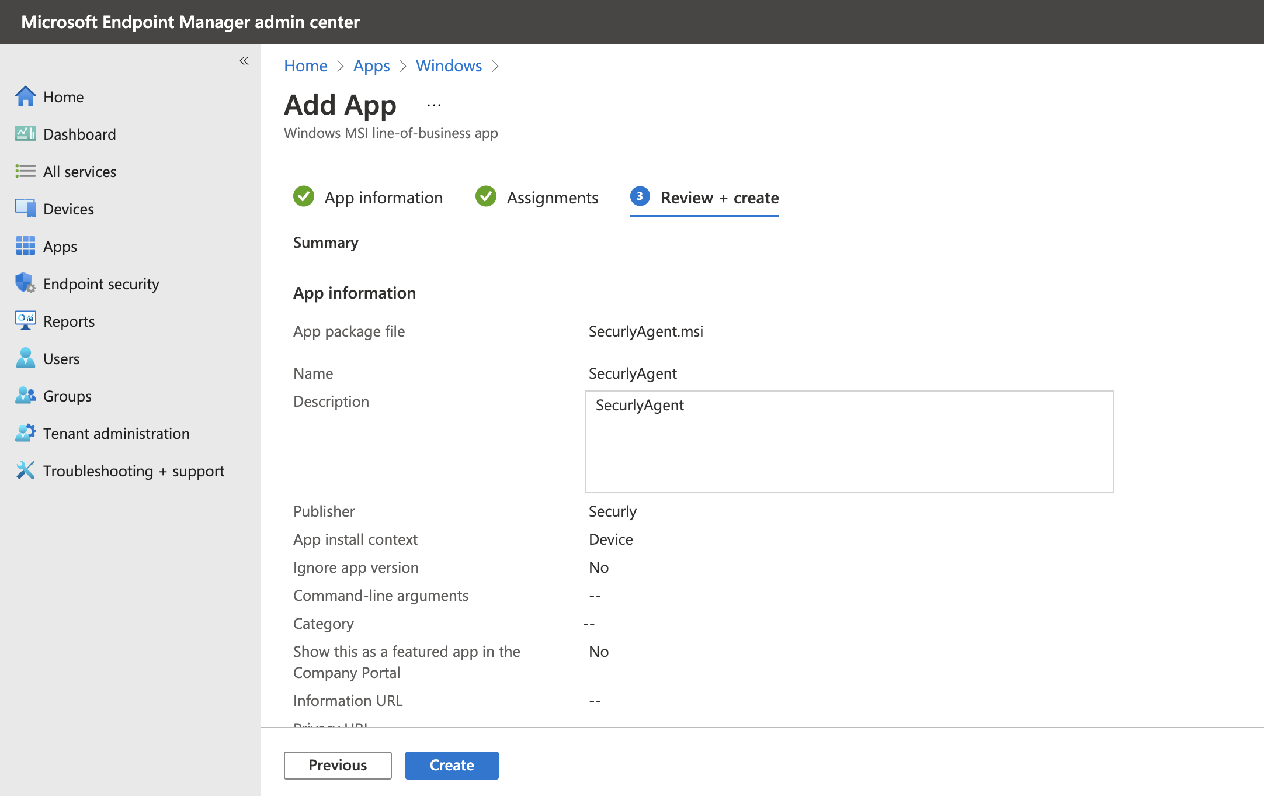Select the Review + create tab
1264x796 pixels.
pyautogui.click(x=704, y=198)
